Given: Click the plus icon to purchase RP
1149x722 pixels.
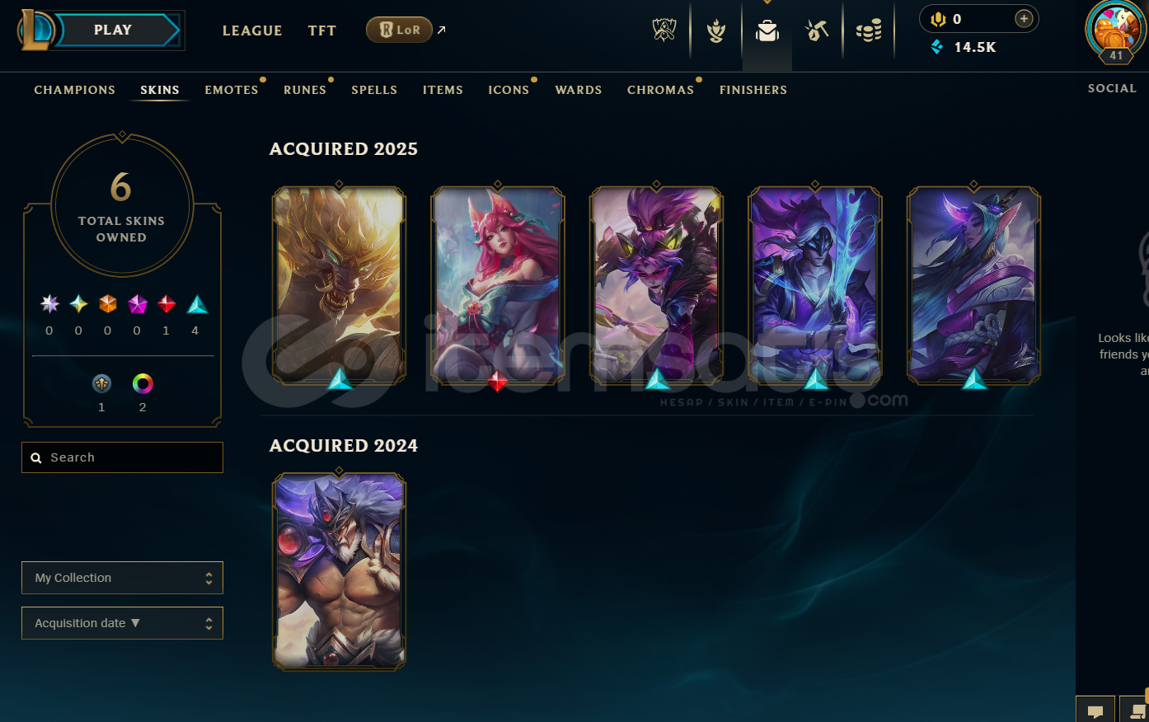Looking at the screenshot, I should click(1024, 18).
